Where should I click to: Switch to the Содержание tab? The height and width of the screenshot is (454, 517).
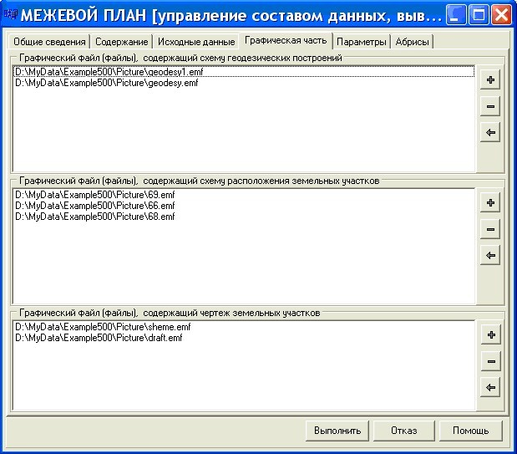pyautogui.click(x=121, y=42)
